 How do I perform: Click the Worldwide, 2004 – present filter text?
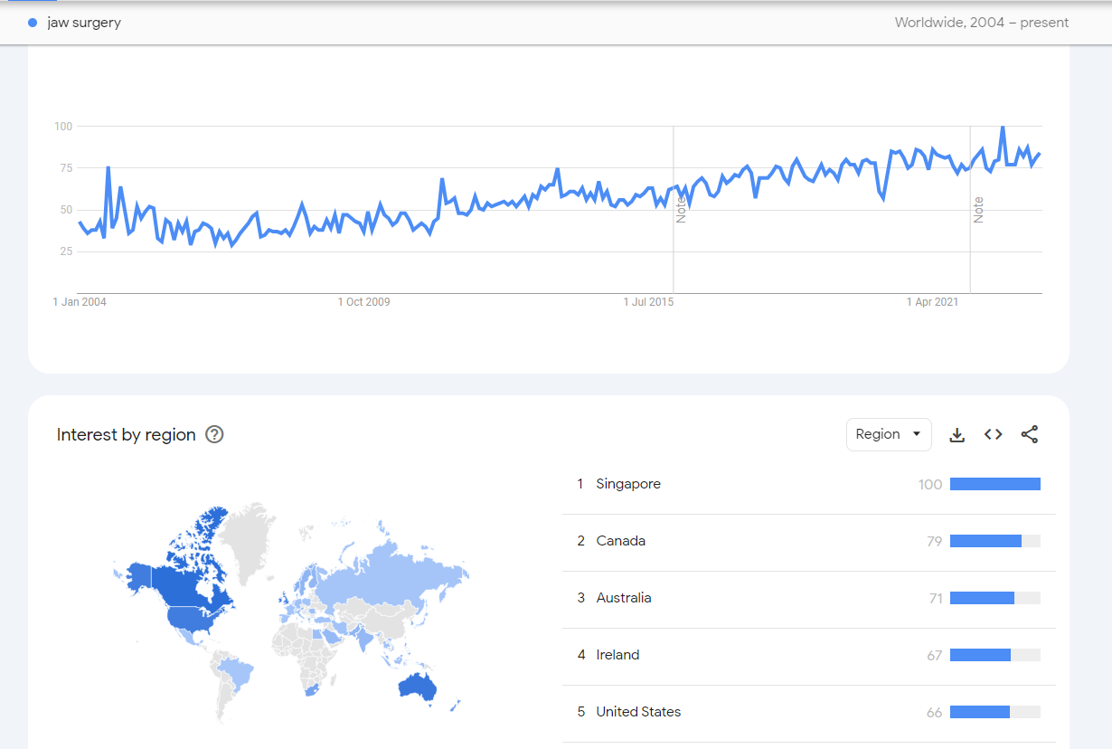[982, 23]
